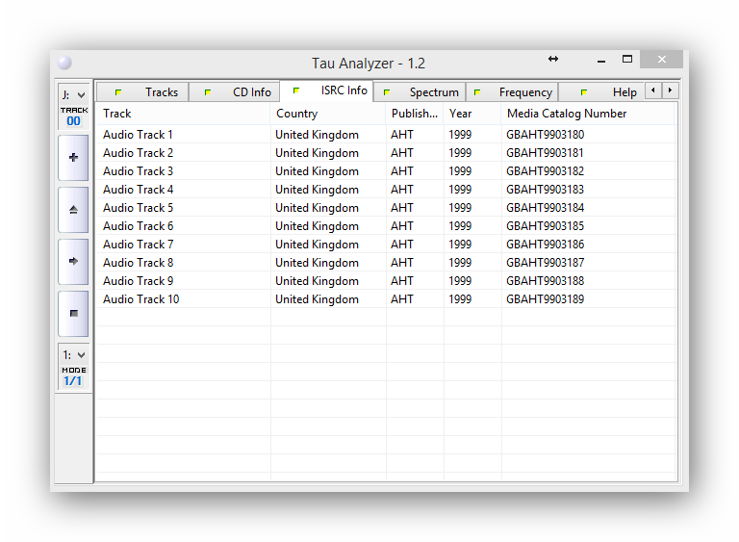
Task: Sort by the Year column header
Action: point(471,114)
